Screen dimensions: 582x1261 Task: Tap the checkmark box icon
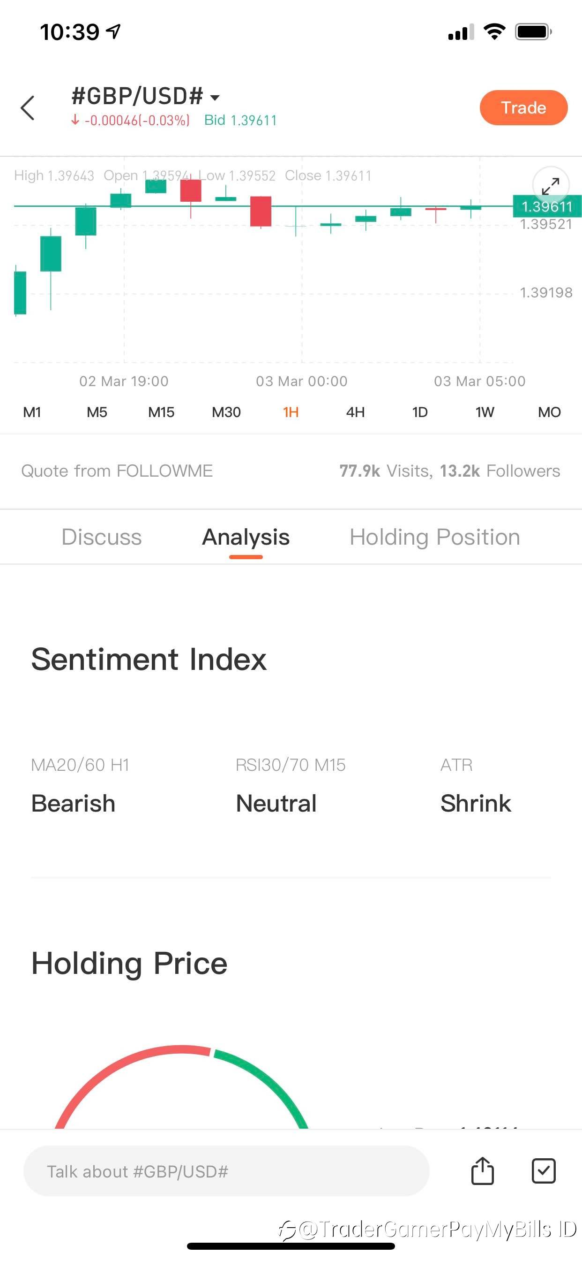[x=544, y=1171]
